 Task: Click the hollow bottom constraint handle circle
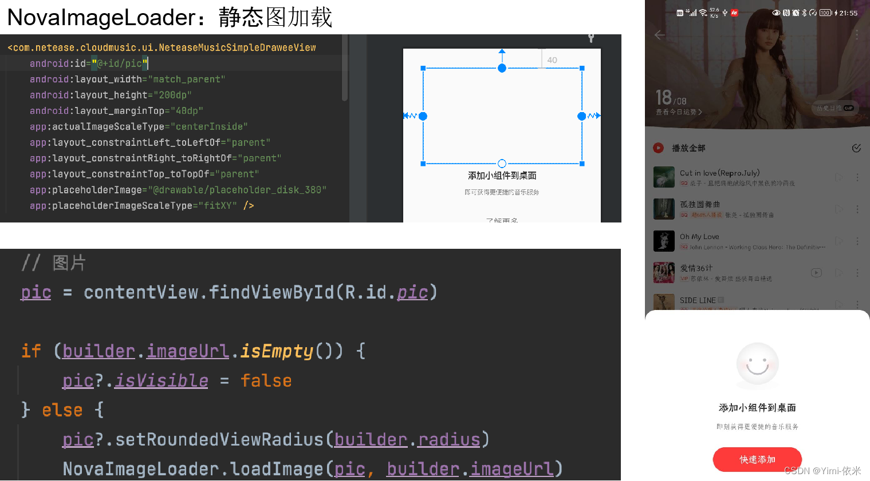click(x=502, y=164)
